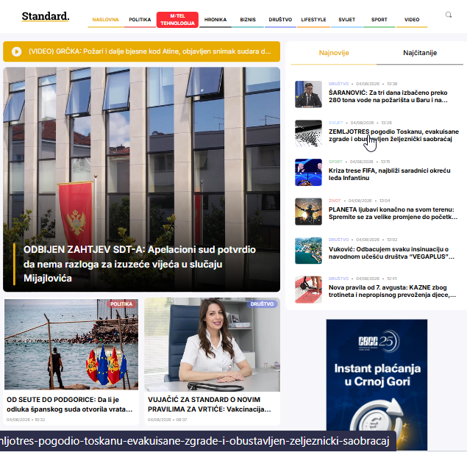467x452 pixels.
Task: Click the FIFA article thumbnail
Action: [308, 172]
